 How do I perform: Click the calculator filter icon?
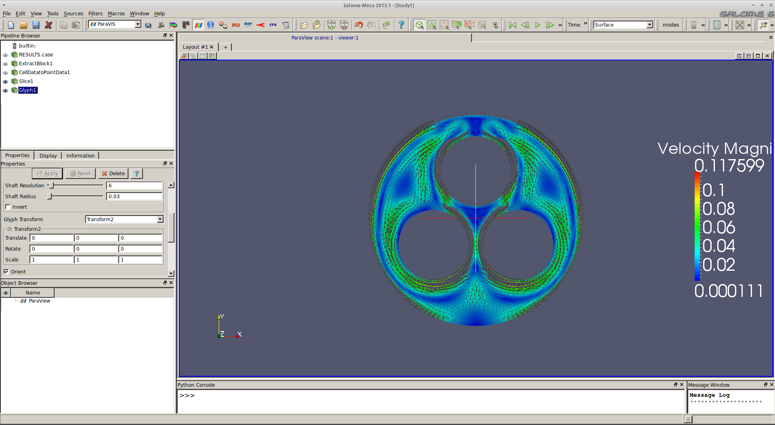pyautogui.click(x=716, y=25)
